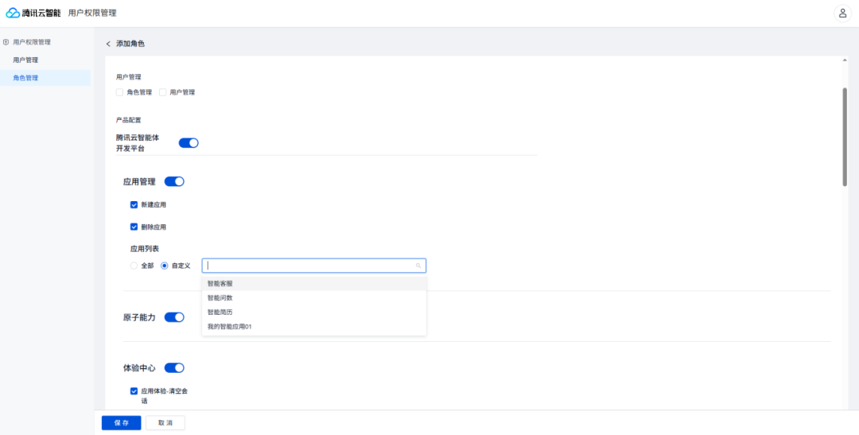Open the user profile avatar icon
The height and width of the screenshot is (435, 859).
tap(842, 13)
